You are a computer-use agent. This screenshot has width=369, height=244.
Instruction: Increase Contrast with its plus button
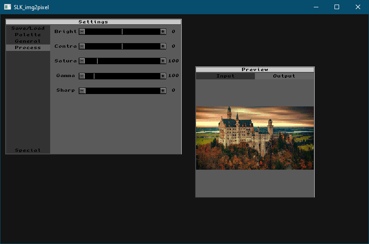pos(163,46)
